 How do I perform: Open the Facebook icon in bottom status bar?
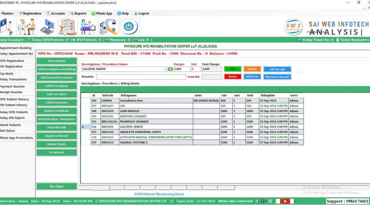262,201
